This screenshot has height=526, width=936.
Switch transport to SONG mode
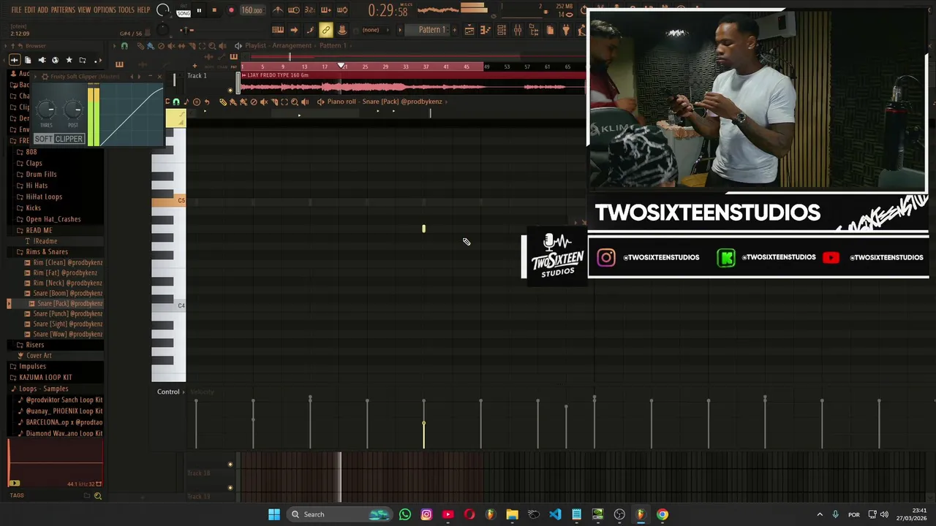pos(183,13)
